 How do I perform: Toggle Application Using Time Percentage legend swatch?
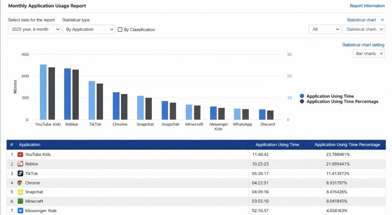click(302, 102)
